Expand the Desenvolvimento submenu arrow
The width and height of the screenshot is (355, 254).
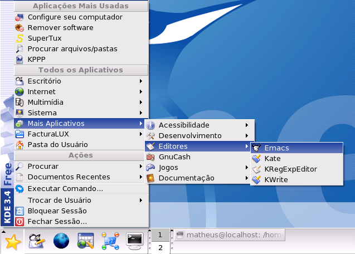click(x=247, y=135)
